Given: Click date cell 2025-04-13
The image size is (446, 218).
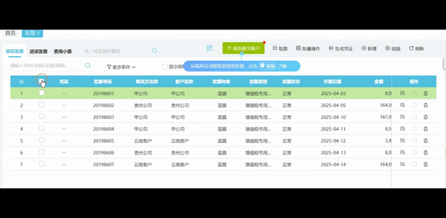Looking at the screenshot, I should (333, 153).
